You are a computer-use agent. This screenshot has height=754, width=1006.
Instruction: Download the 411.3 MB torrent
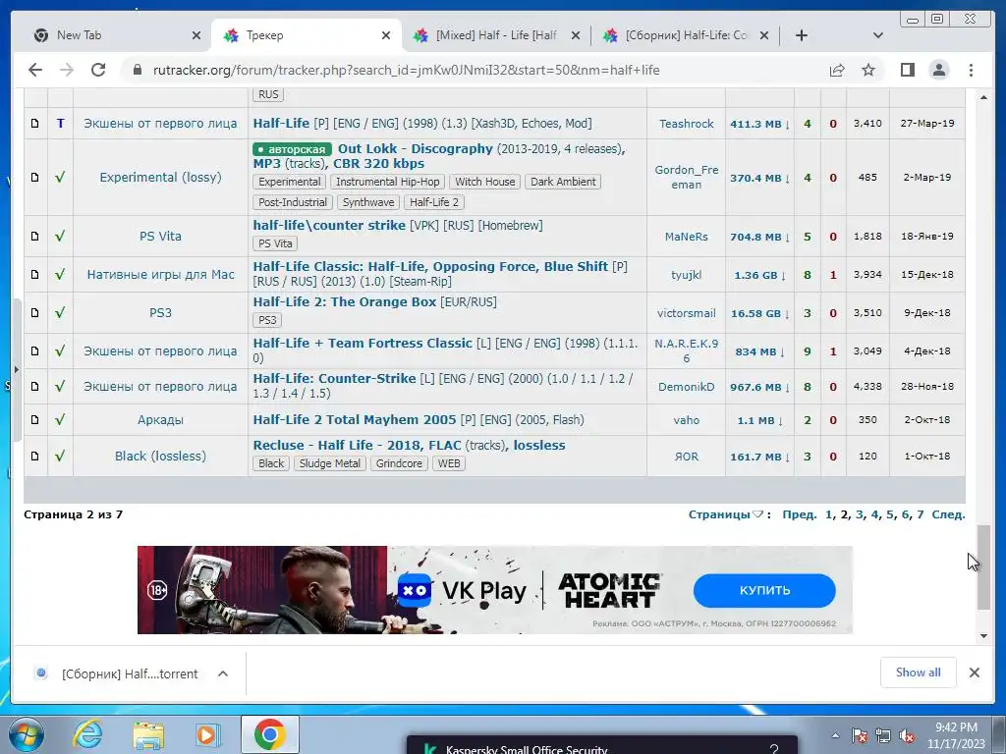pos(759,124)
